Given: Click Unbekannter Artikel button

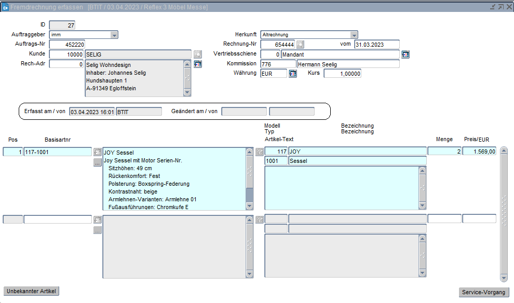Looking at the screenshot, I should tap(31, 291).
